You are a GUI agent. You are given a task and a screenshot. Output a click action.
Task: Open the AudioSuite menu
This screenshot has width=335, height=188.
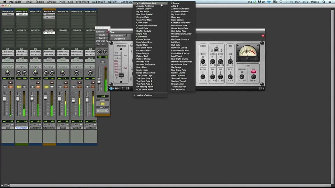[98, 2]
